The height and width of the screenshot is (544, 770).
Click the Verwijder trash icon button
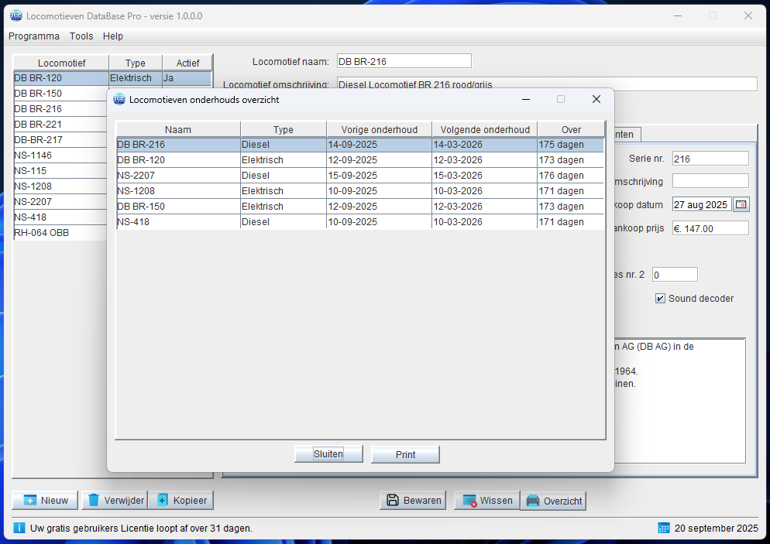pyautogui.click(x=94, y=501)
